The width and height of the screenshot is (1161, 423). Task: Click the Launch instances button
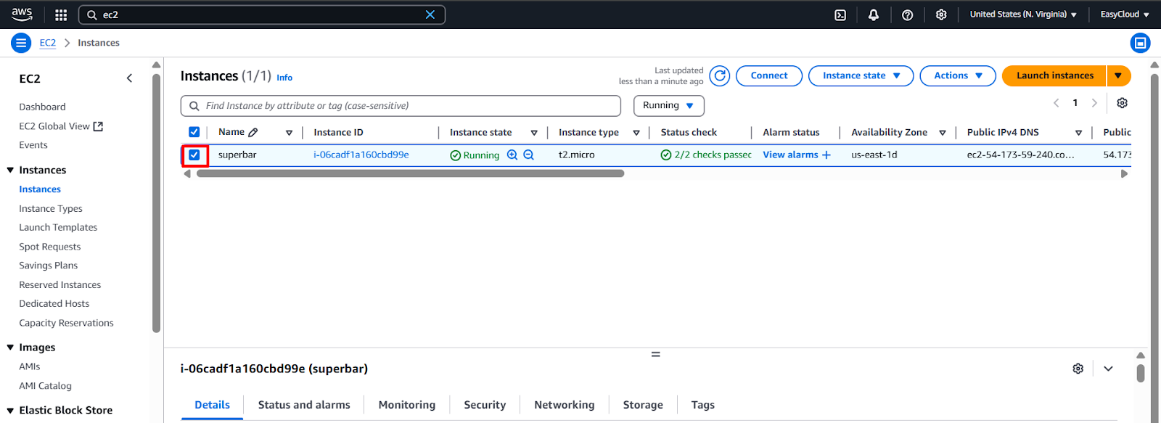point(1054,75)
